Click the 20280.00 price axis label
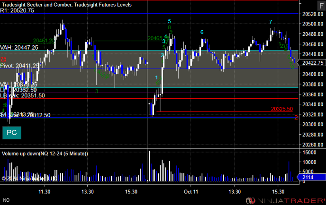 (313, 135)
